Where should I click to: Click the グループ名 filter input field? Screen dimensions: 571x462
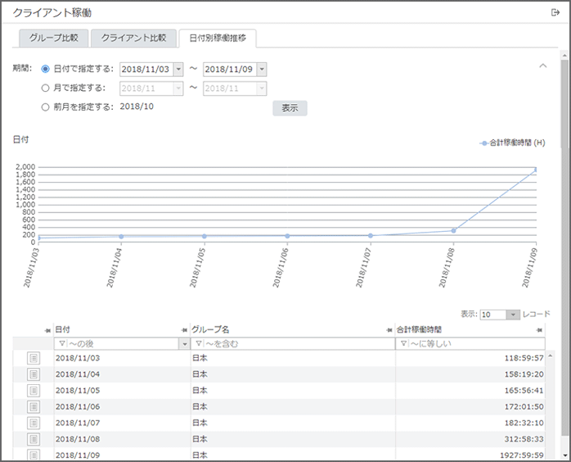(x=294, y=344)
